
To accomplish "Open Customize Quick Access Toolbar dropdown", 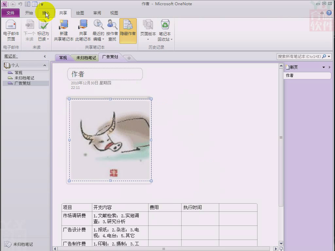I will click(42, 4).
